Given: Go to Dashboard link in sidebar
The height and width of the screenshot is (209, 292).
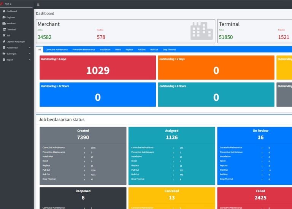Looking at the screenshot, I should click(12, 11).
